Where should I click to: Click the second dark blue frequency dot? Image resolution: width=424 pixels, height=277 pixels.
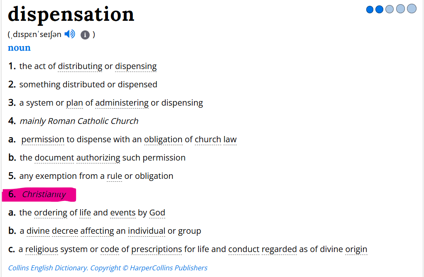(380, 9)
